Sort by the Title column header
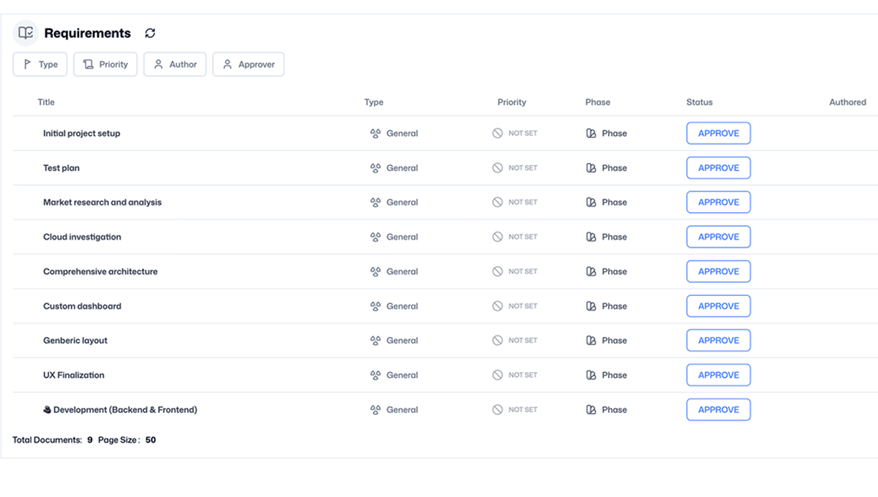Screen dimensions: 878x497 coord(46,102)
